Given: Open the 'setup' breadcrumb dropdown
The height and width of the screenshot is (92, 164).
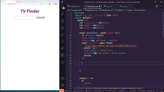Looking at the screenshot, I should (x=129, y=10).
